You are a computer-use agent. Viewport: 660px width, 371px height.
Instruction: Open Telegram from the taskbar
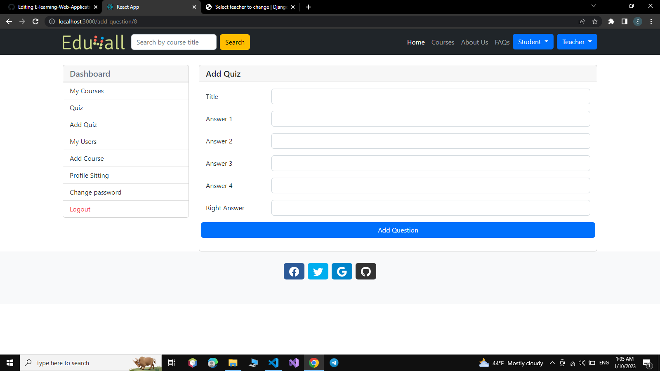pyautogui.click(x=334, y=363)
